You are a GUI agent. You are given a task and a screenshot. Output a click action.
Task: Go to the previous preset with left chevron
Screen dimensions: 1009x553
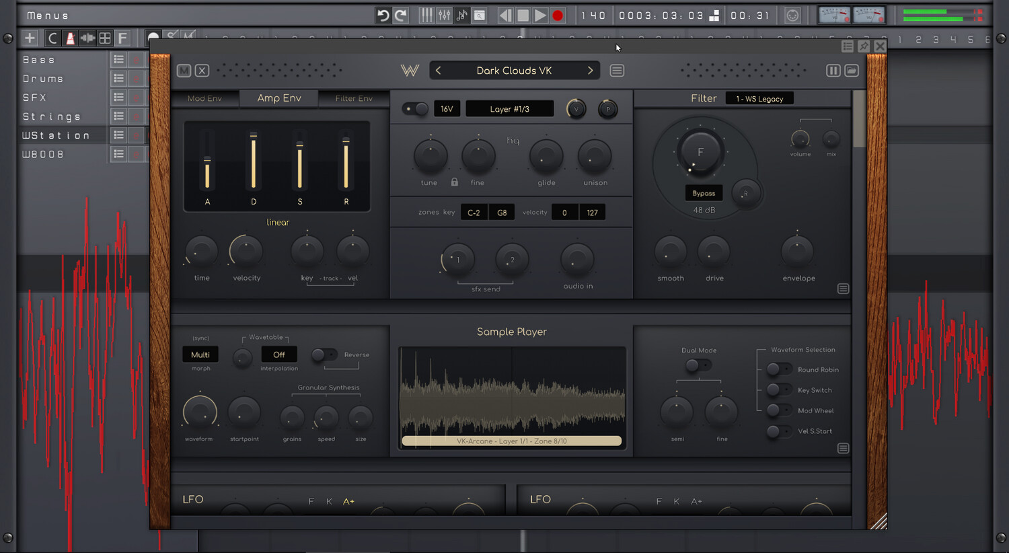tap(439, 71)
